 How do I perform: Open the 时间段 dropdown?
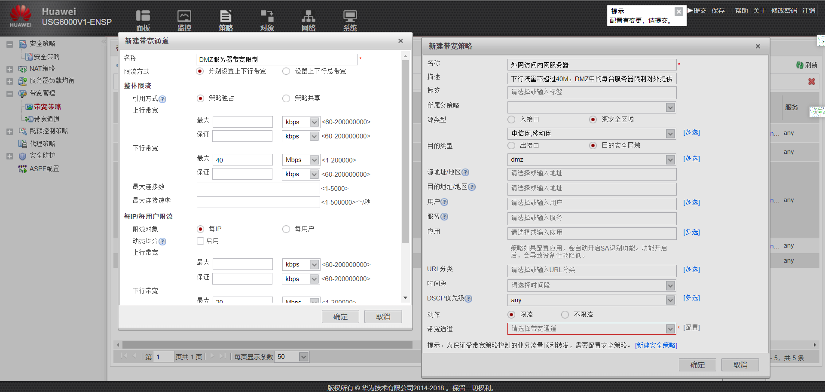coord(670,286)
